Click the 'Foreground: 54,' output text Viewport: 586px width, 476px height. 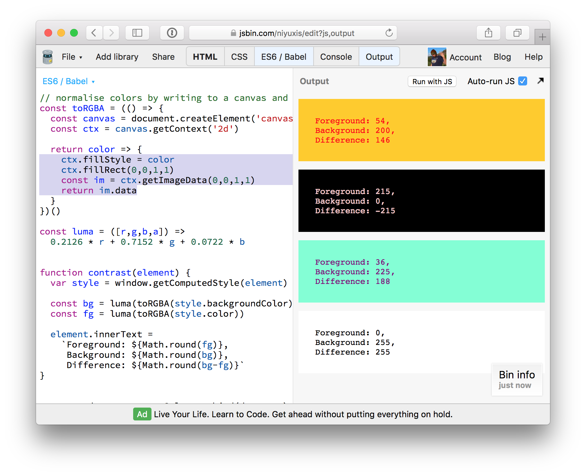point(352,121)
